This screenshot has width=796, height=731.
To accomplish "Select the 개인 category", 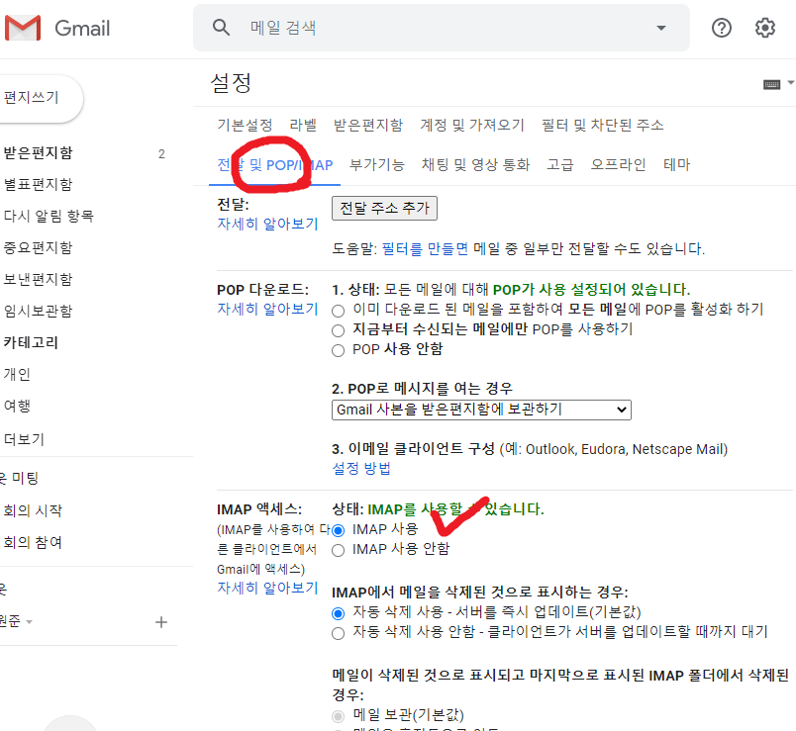I will pos(17,374).
